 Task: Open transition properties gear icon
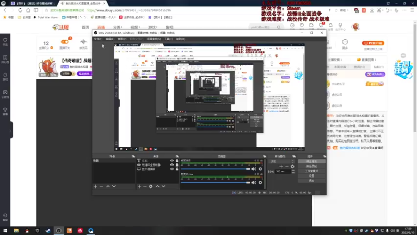click(292, 167)
